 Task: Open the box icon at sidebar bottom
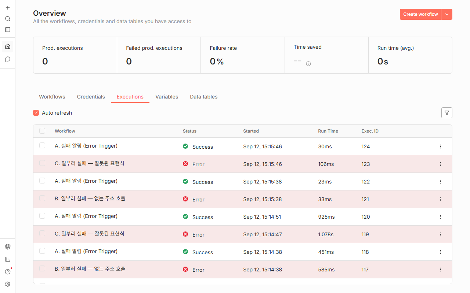click(8, 247)
